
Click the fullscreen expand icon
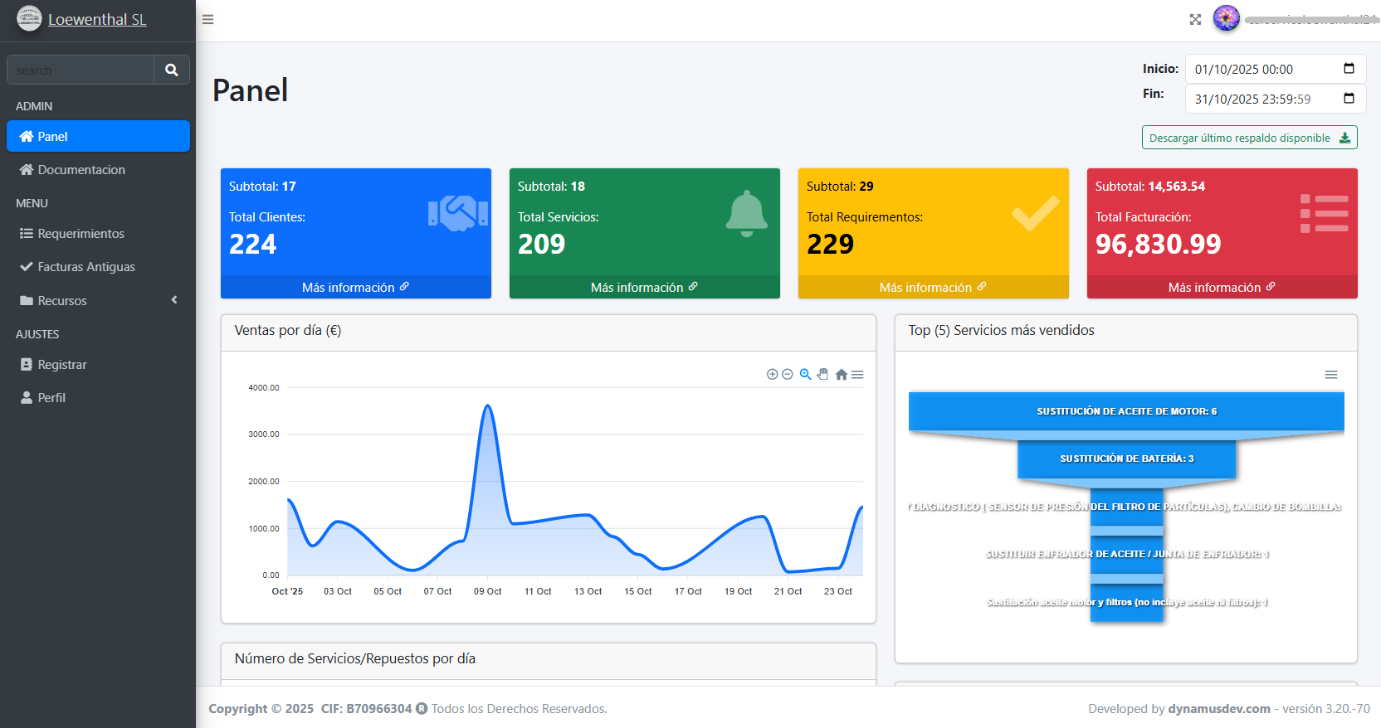click(x=1195, y=20)
